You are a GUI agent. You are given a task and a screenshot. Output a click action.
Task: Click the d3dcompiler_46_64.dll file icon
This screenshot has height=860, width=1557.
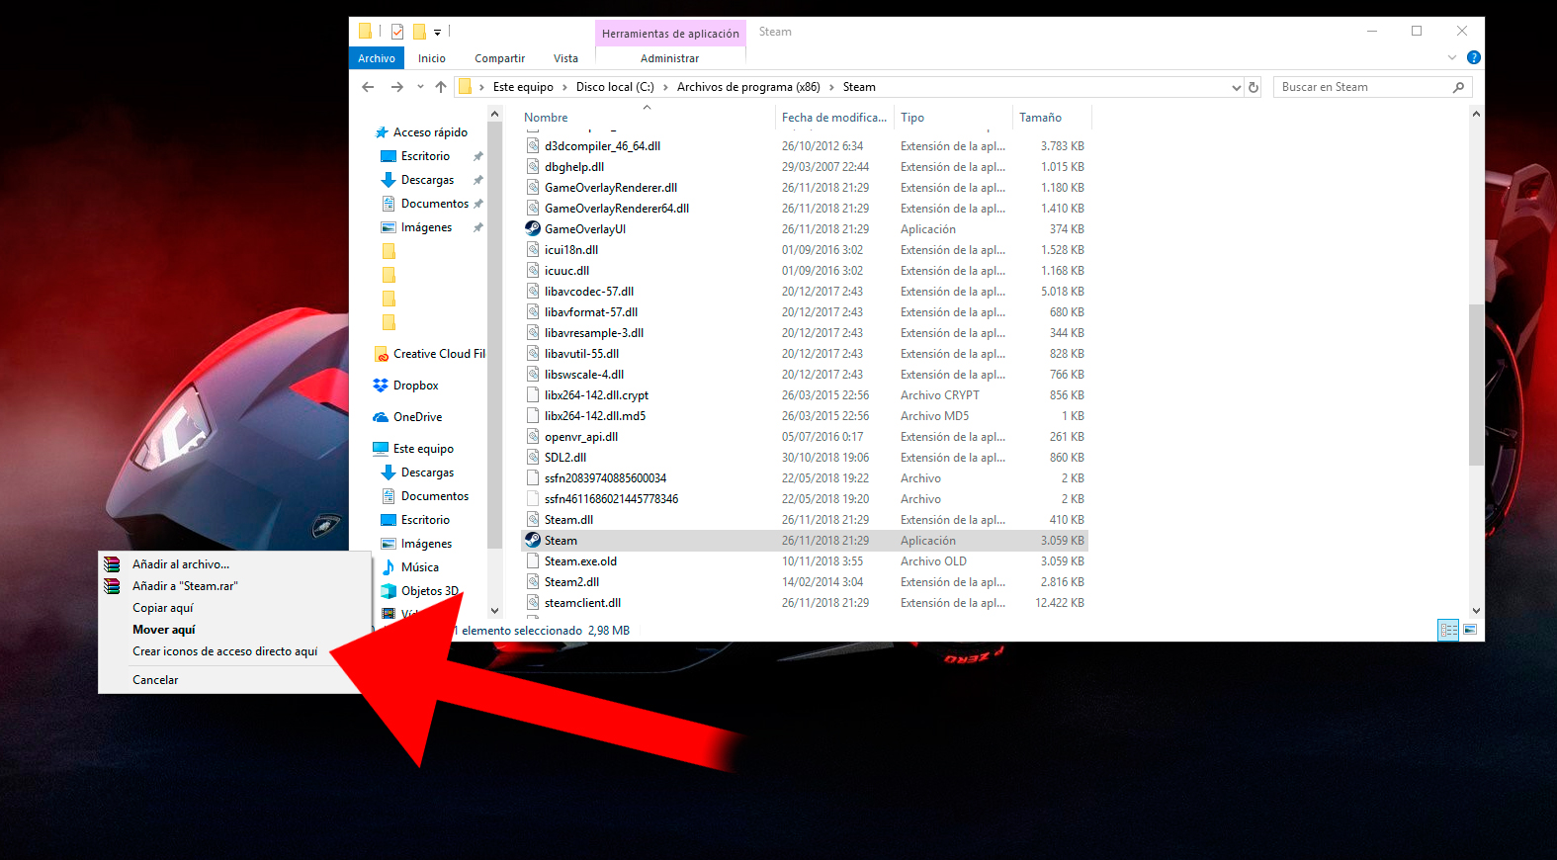pyautogui.click(x=533, y=145)
